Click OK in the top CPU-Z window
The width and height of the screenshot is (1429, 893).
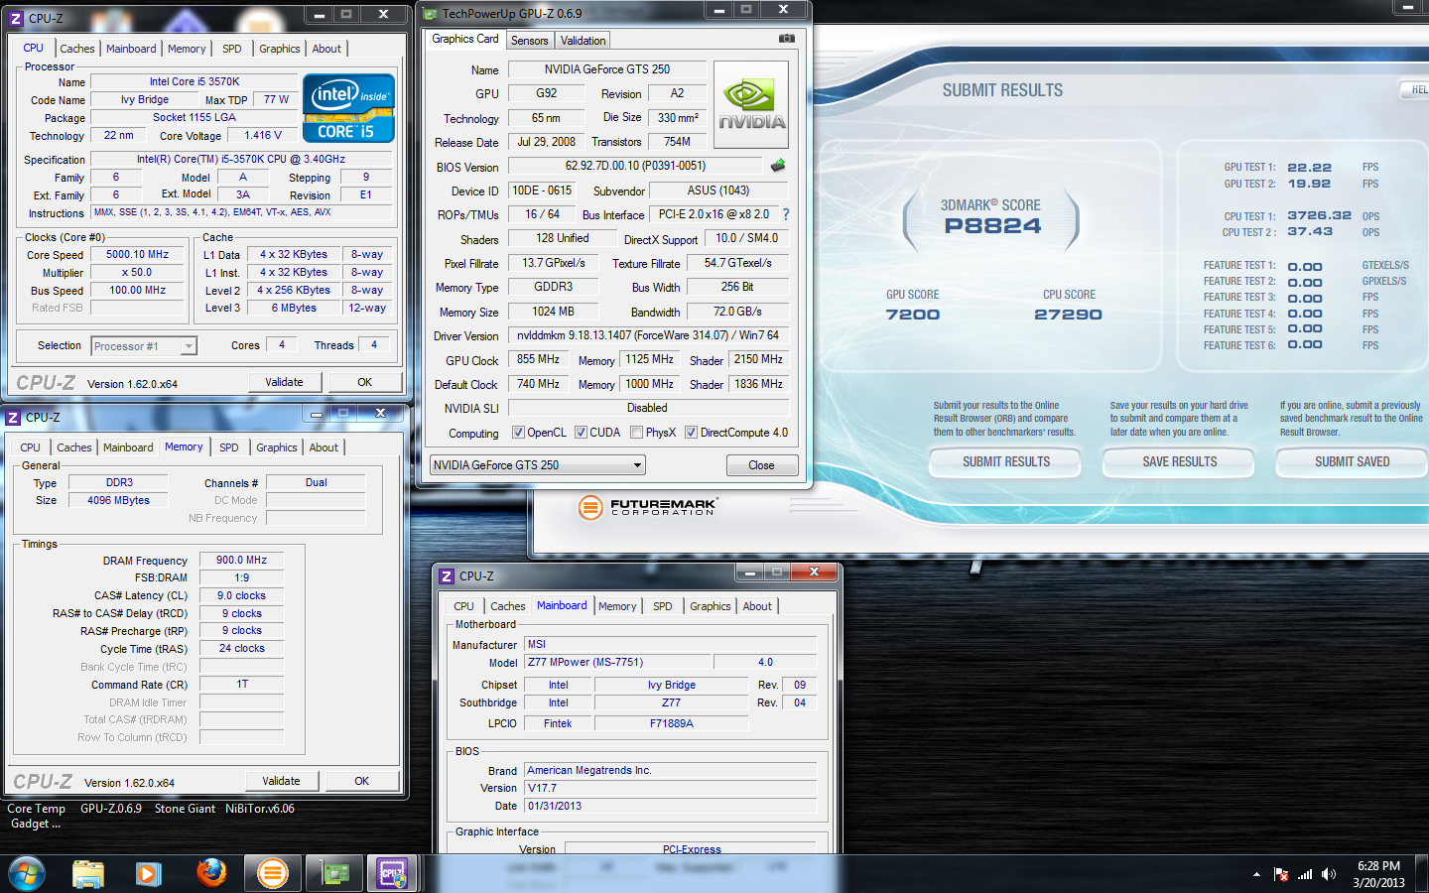(365, 382)
